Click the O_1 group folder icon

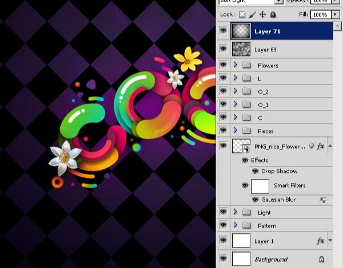click(x=246, y=104)
